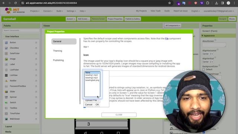This screenshot has width=238, height=134.
Task: Open the AlignVertical Center : 2 dropdown
Action: click(x=208, y=62)
